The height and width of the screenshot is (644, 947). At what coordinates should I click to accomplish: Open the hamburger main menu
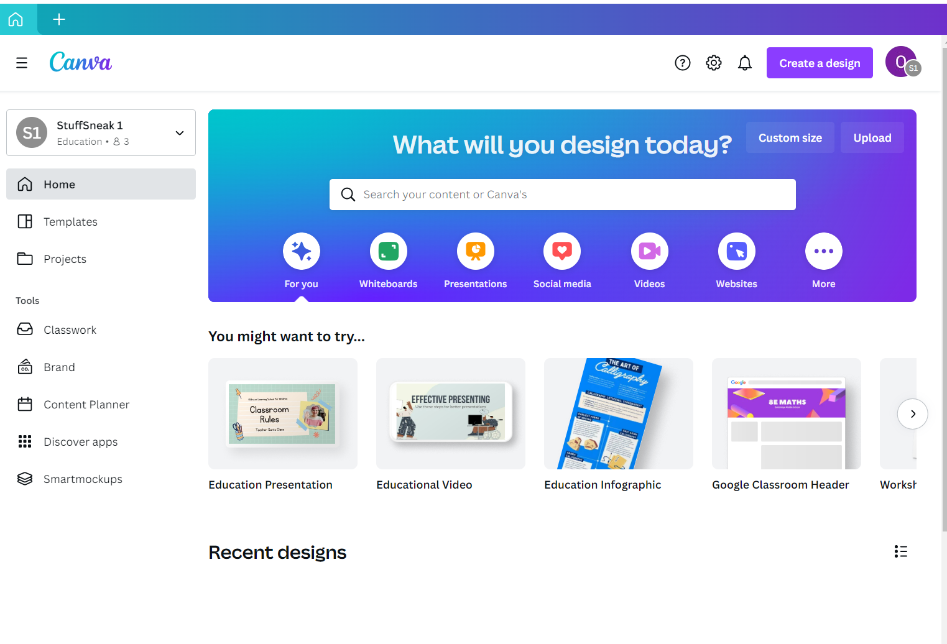pyautogui.click(x=22, y=63)
